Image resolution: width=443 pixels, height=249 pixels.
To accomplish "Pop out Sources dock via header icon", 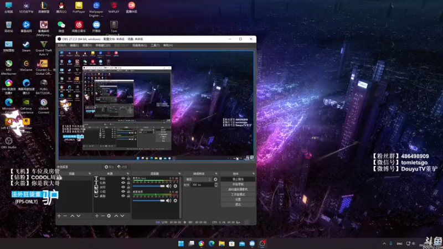I will 128,173.
